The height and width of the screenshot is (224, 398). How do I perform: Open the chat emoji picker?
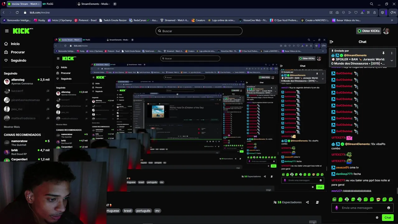pyautogui.click(x=389, y=208)
